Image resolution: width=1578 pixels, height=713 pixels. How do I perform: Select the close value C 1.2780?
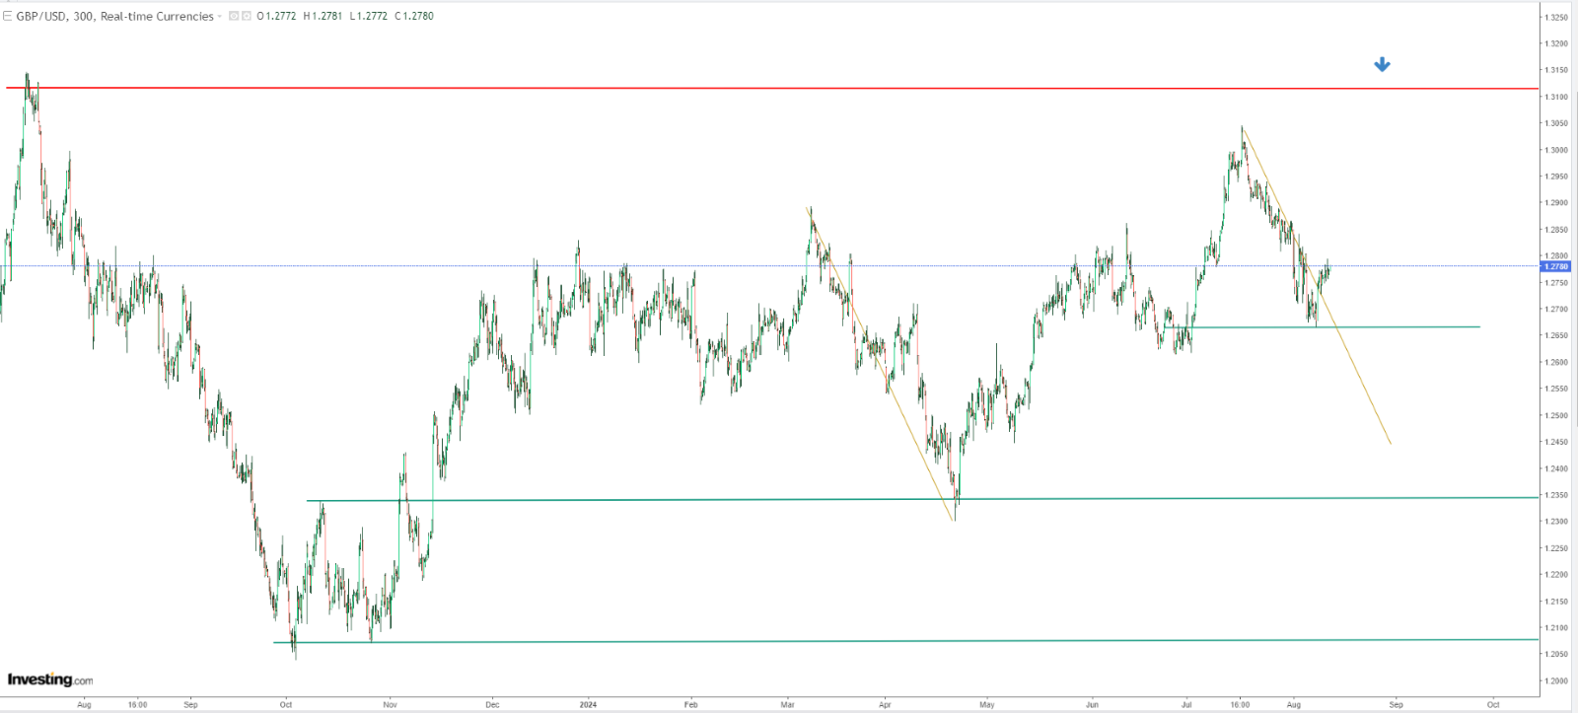point(414,16)
